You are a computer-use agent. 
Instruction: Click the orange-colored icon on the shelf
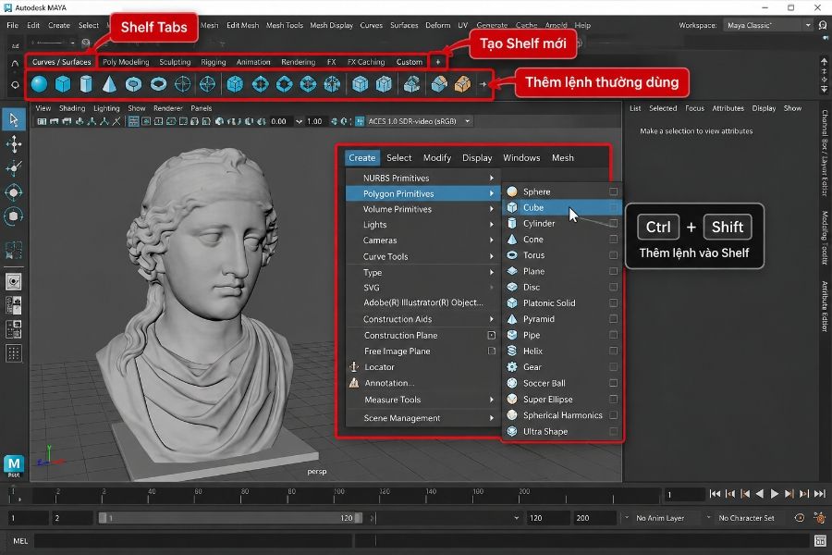click(463, 84)
